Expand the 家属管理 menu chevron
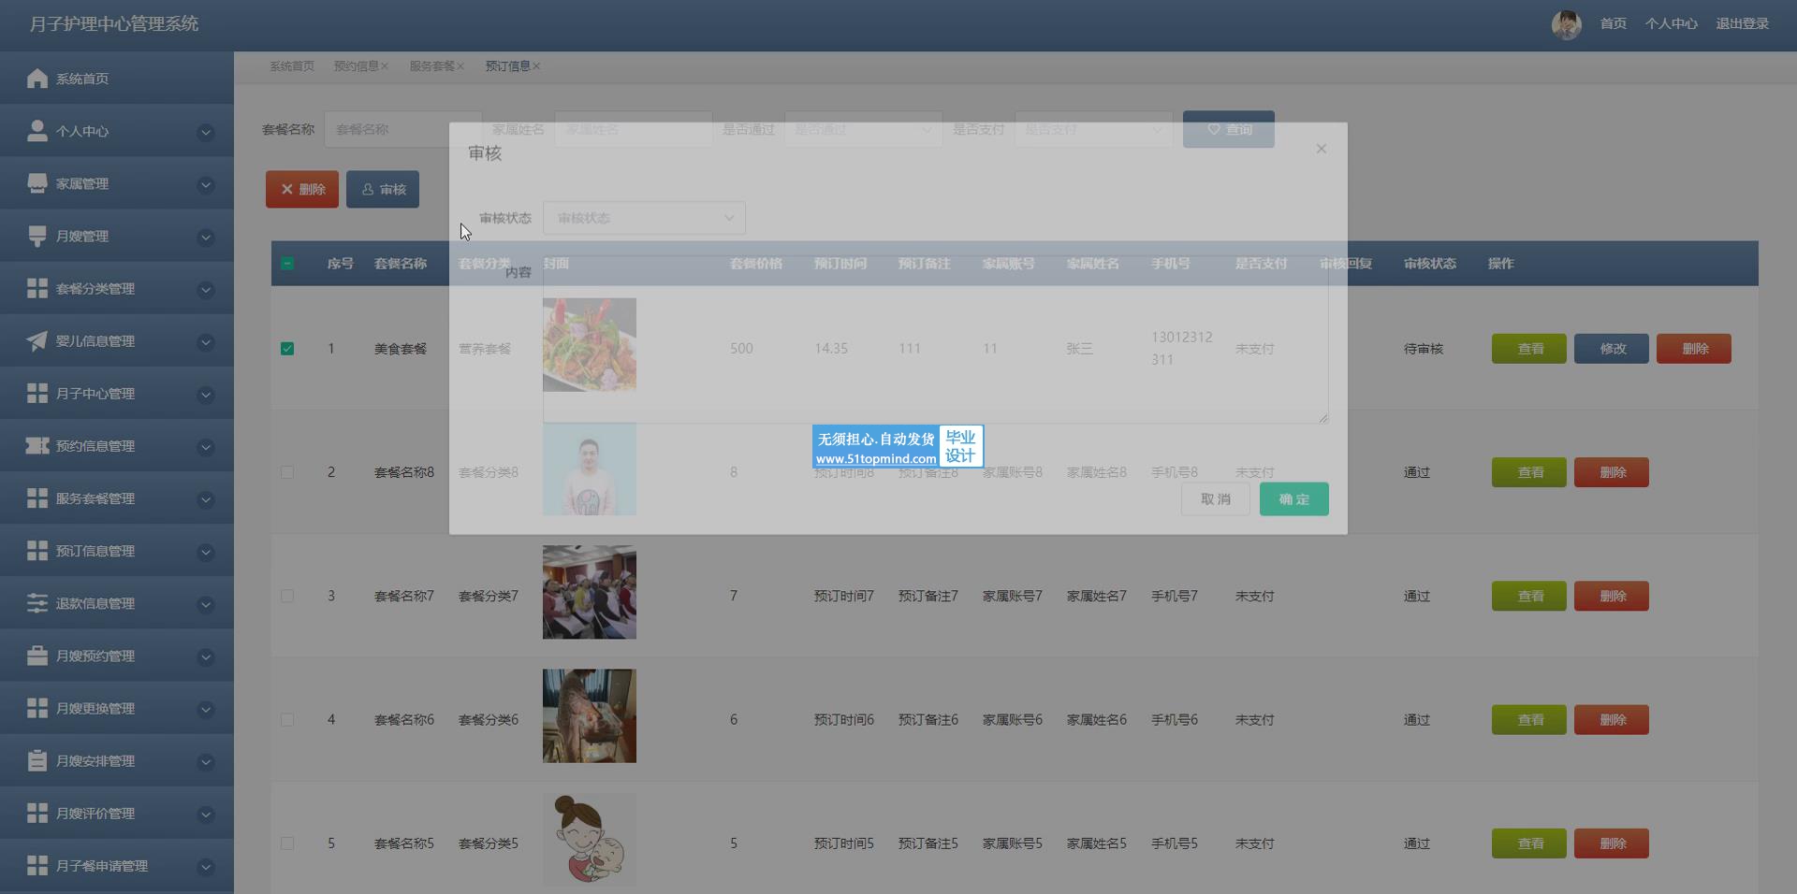 [x=206, y=185]
